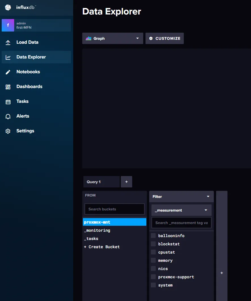The width and height of the screenshot is (251, 301).
Task: Open the admin first-MFN user avatar
Action: tap(8, 25)
